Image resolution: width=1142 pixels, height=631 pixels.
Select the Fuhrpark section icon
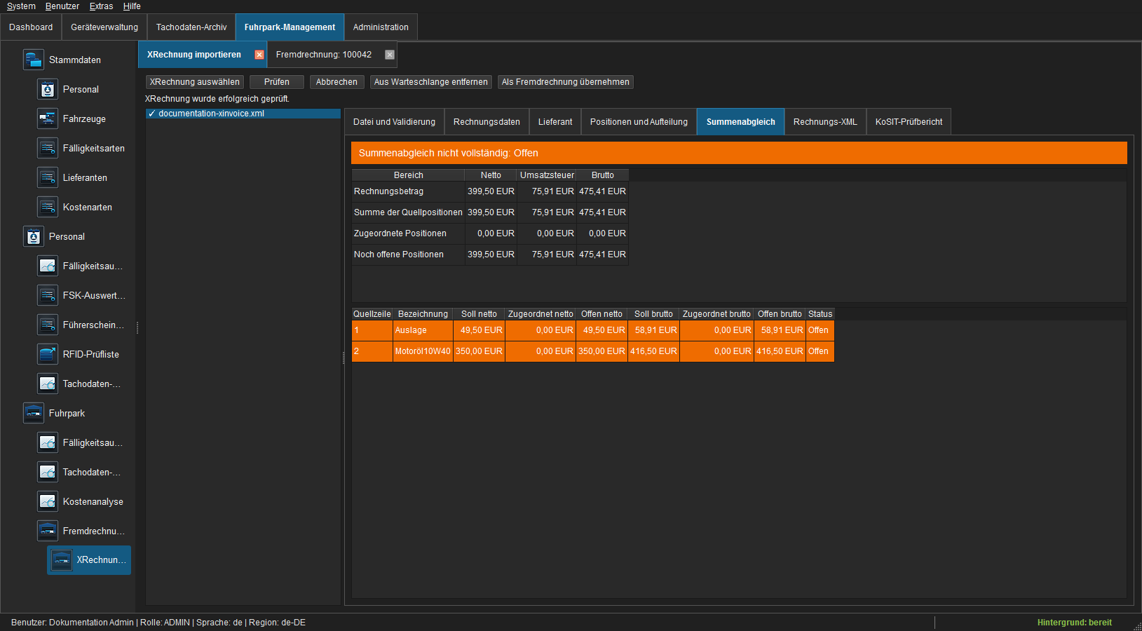(34, 413)
